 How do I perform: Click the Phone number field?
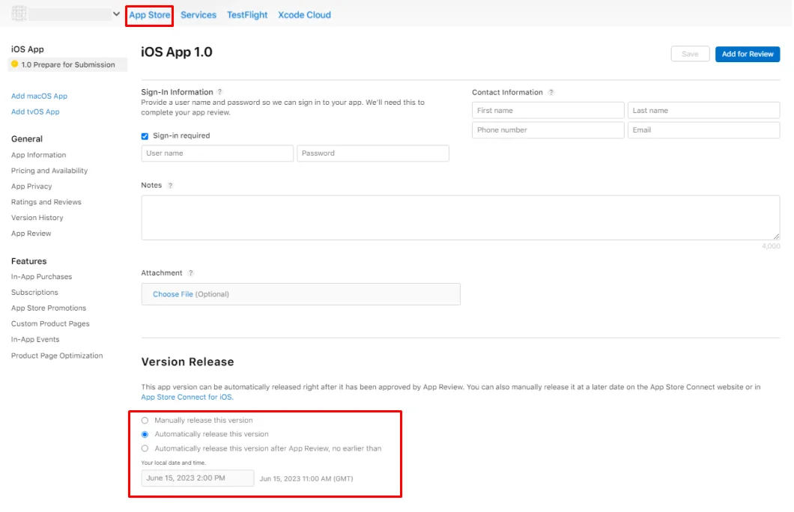548,130
